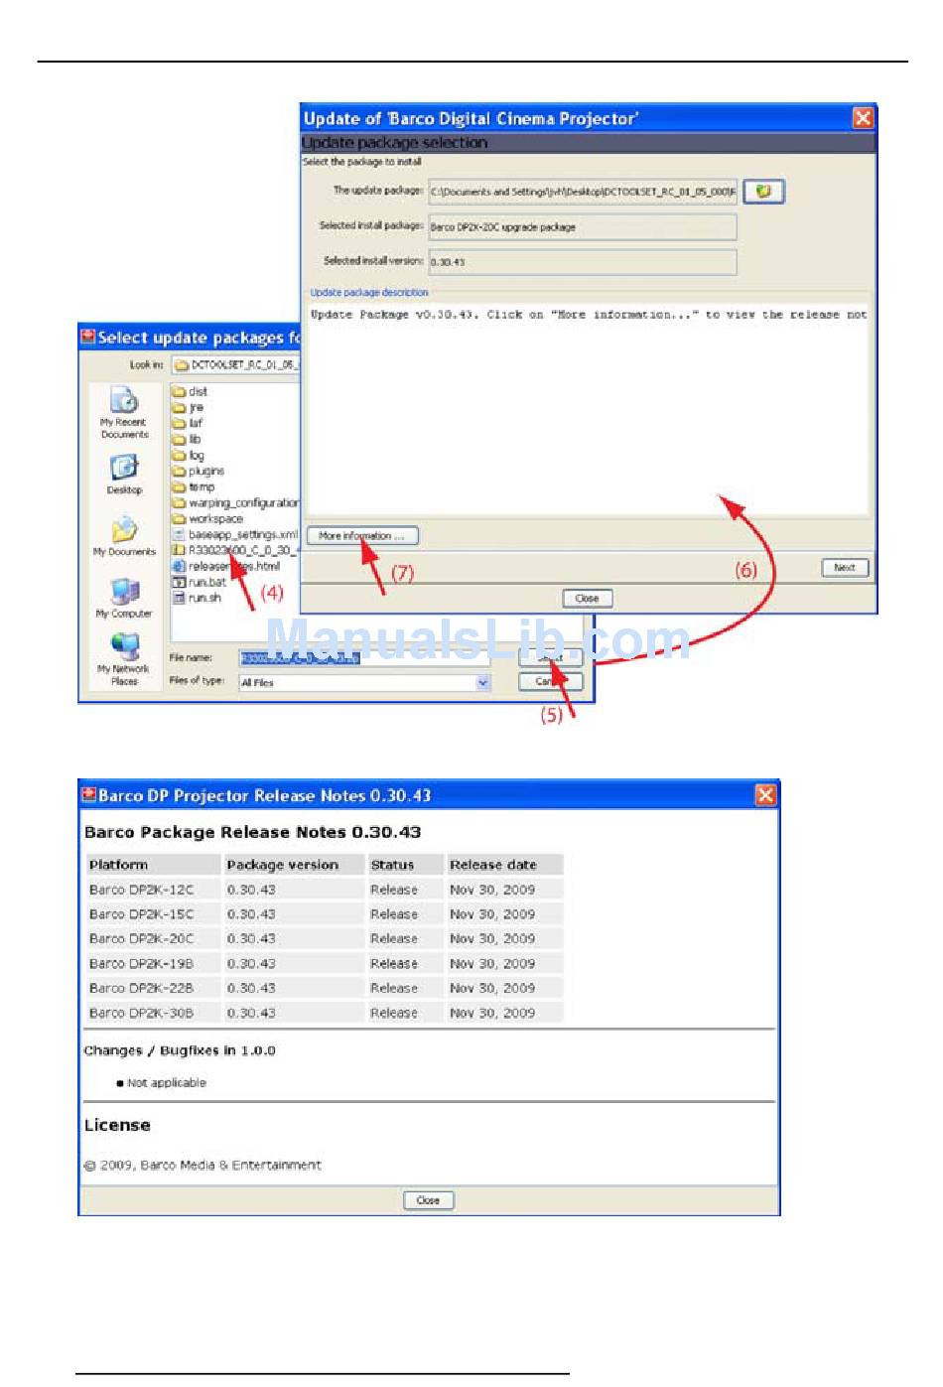Screen dimensions: 943x1387
Task: Open the Desktop shortcut in file dialog
Action: click(124, 474)
